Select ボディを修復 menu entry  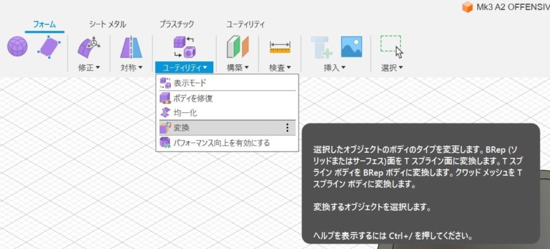pyautogui.click(x=193, y=98)
